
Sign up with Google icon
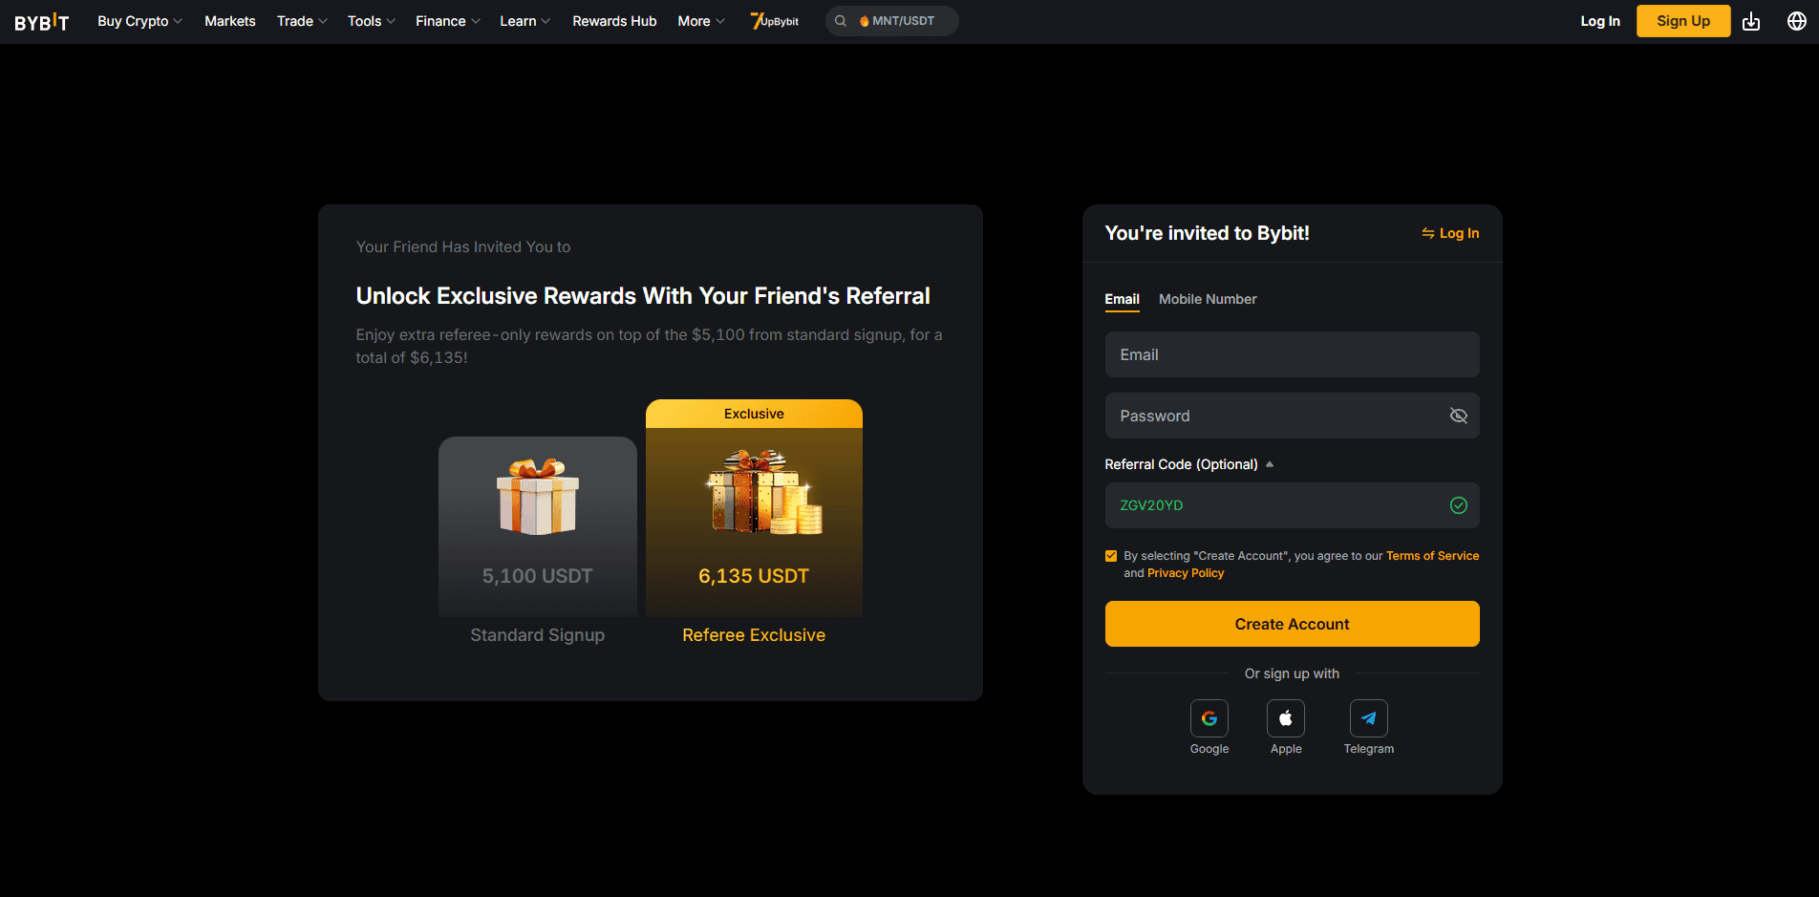pyautogui.click(x=1209, y=718)
